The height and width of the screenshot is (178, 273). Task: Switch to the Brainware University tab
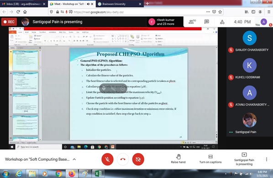[x=120, y=4]
